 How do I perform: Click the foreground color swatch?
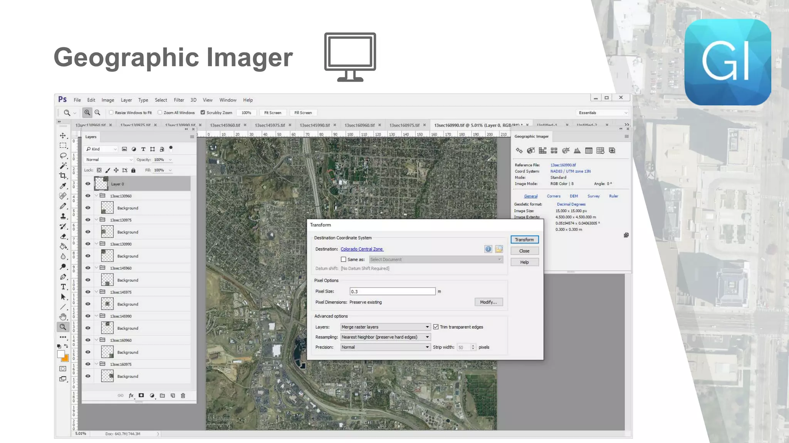click(61, 354)
